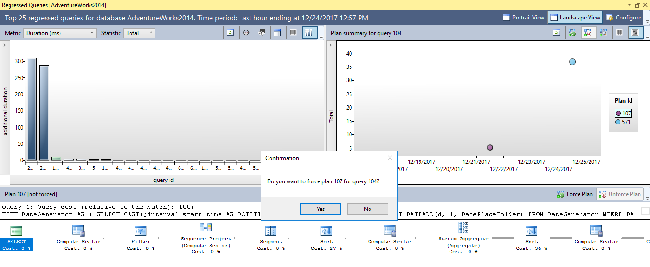Expand the left pane collapse arrow in query chart

point(4,45)
